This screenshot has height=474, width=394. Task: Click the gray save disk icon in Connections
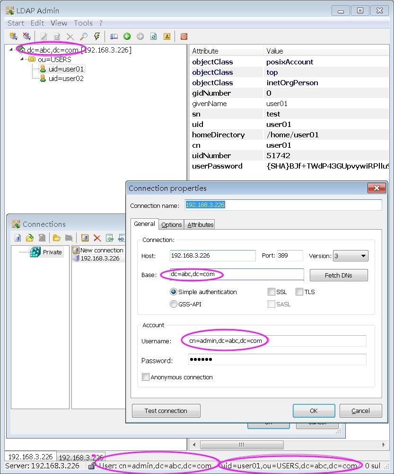pyautogui.click(x=42, y=238)
